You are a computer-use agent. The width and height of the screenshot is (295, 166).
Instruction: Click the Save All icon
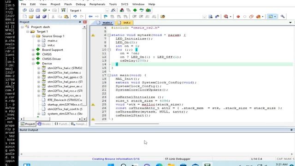pyautogui.click(x=44, y=17)
